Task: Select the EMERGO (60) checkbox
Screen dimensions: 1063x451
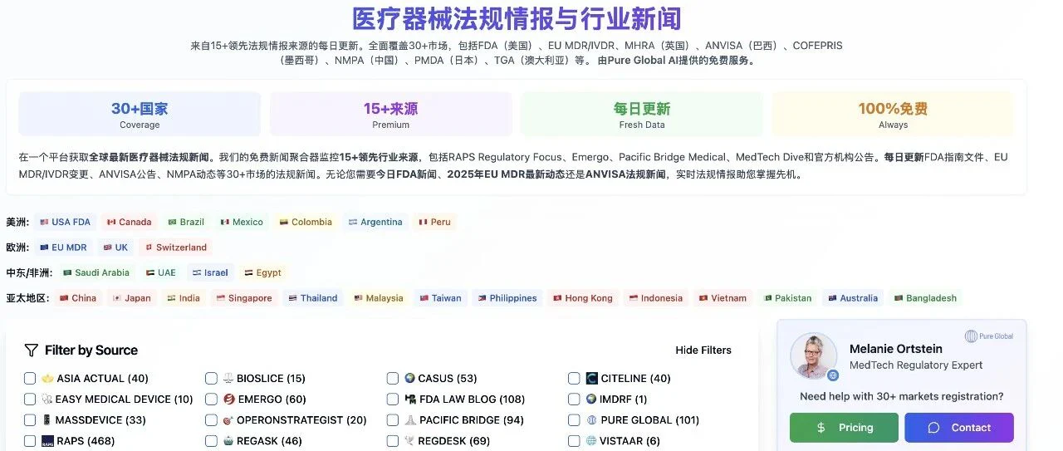Action: pyautogui.click(x=211, y=399)
